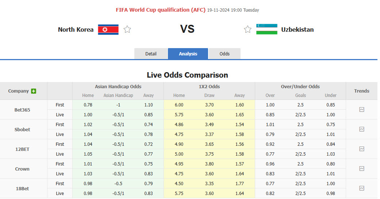The width and height of the screenshot is (380, 199).
Task: Open the 18Bet trends chart icon
Action: click(x=361, y=188)
